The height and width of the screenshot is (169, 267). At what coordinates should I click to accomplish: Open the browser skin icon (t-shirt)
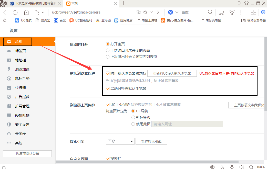[x=246, y=3]
